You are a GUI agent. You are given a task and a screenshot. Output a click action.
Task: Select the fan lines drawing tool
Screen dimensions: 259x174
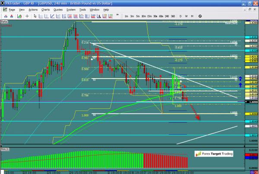click(x=58, y=16)
